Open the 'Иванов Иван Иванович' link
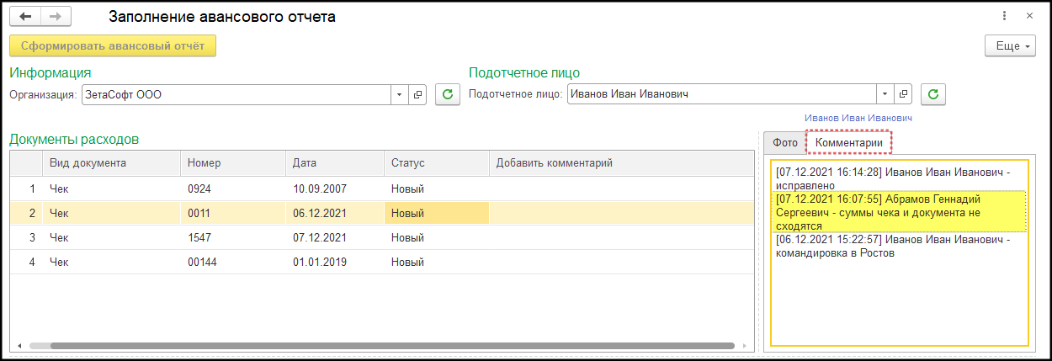 (x=858, y=119)
